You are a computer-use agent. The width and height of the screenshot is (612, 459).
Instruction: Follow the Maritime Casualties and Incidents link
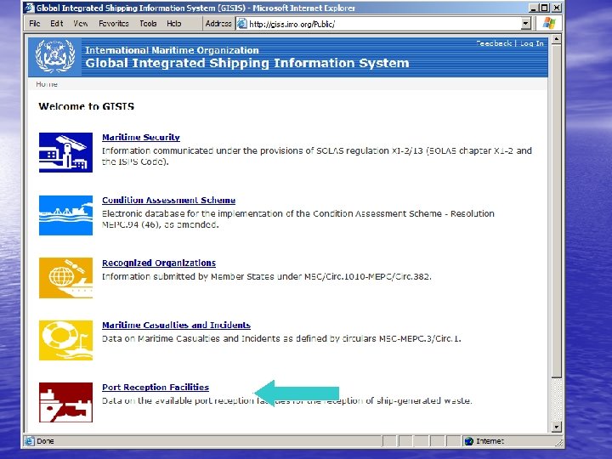click(x=177, y=325)
